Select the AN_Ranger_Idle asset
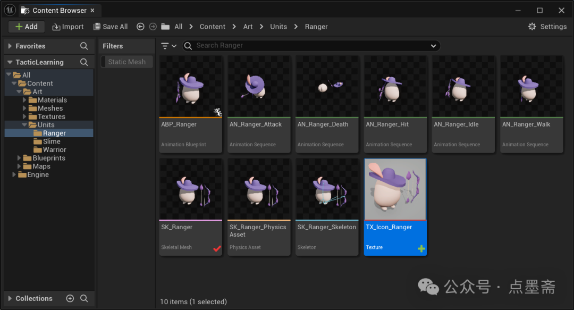Image resolution: width=574 pixels, height=310 pixels. (x=463, y=104)
